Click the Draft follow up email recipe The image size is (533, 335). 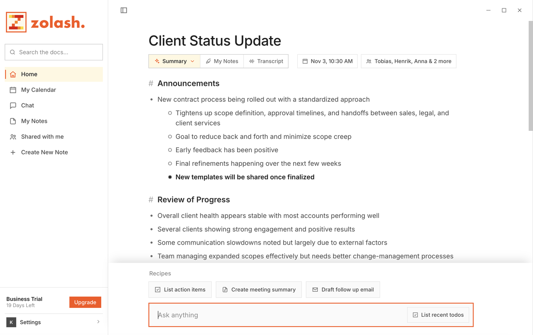coord(343,290)
